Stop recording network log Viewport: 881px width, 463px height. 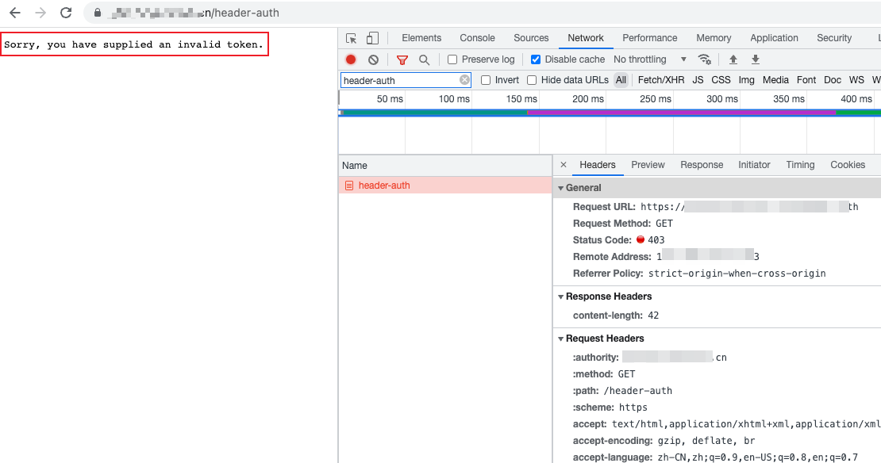pos(351,59)
